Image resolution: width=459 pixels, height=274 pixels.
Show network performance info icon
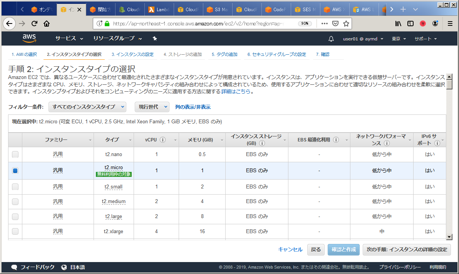pyautogui.click(x=387, y=143)
